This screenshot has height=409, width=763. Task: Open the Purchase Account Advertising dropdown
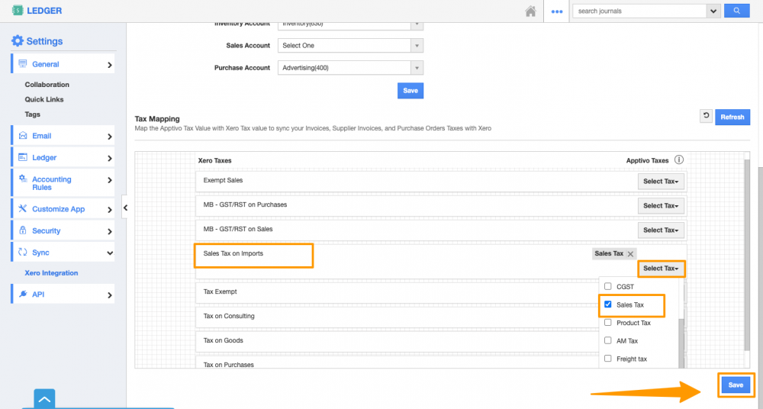[x=350, y=68]
